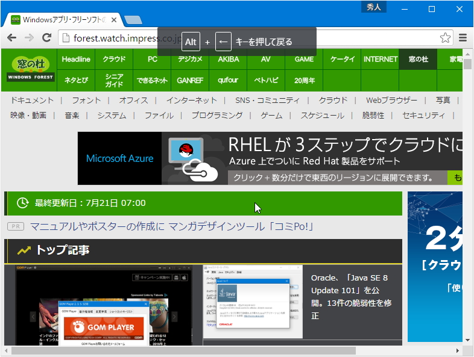474x357 pixels.
Task: Open the クラウド green navigation tab
Action: click(x=114, y=59)
